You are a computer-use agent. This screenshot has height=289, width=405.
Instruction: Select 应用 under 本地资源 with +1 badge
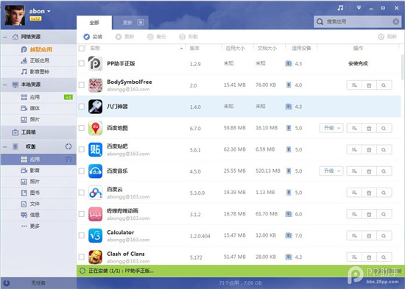pyautogui.click(x=38, y=97)
